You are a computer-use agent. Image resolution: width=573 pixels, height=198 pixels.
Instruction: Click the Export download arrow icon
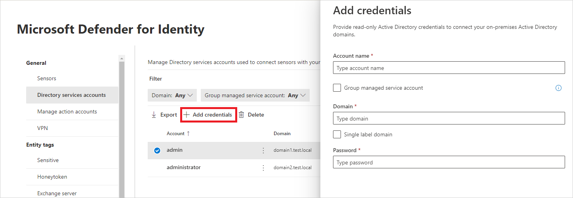pos(154,115)
